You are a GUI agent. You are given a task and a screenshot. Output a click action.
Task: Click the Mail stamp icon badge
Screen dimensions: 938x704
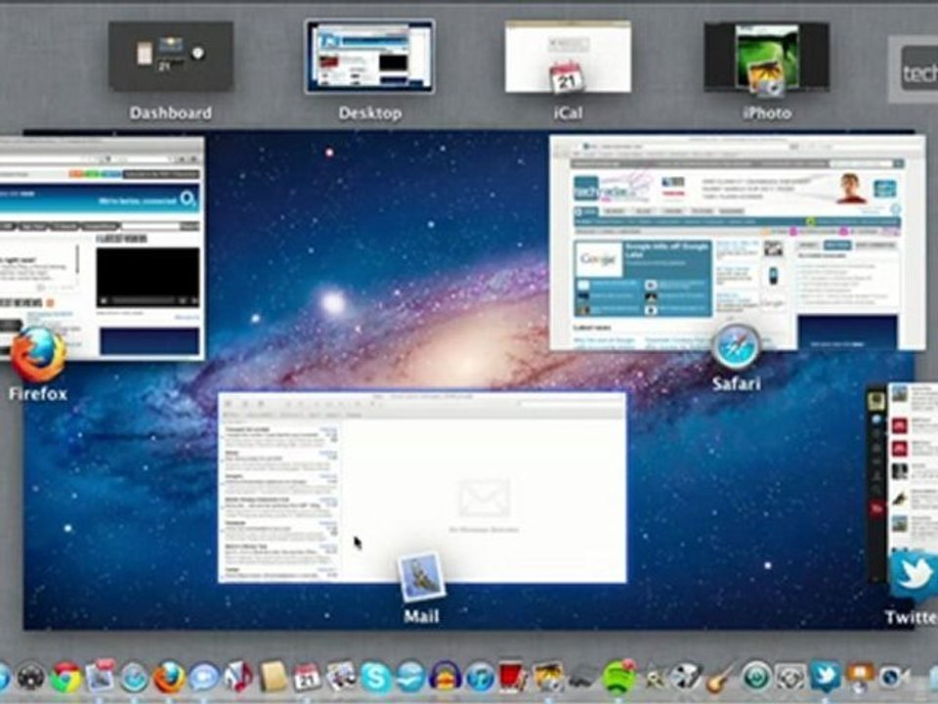click(x=422, y=578)
